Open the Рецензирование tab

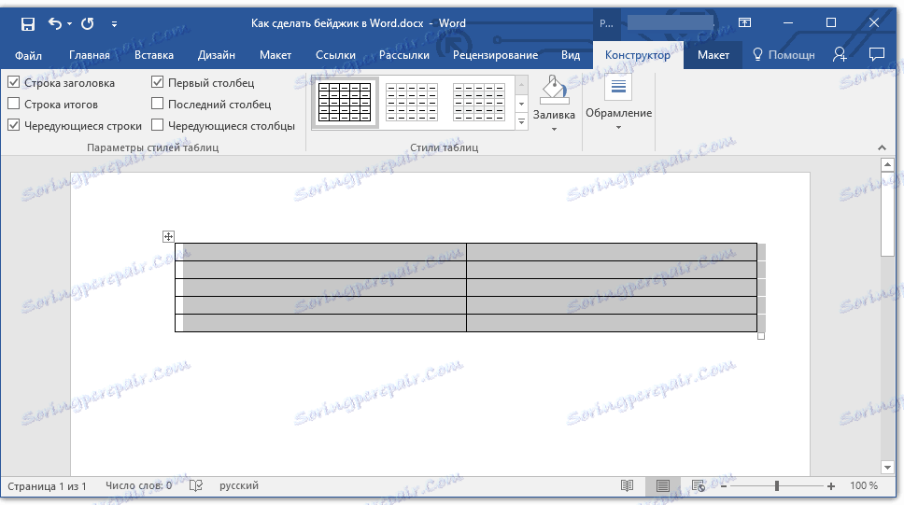pyautogui.click(x=495, y=55)
